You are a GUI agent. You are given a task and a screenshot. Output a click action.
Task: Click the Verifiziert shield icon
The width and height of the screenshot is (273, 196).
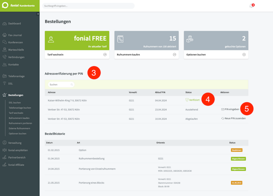187,100
